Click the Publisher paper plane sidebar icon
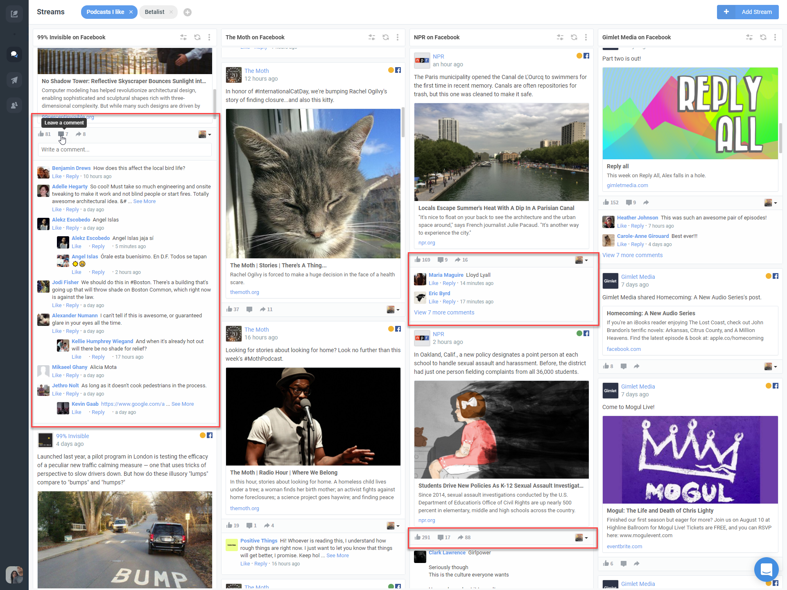787x590 pixels. pyautogui.click(x=14, y=80)
